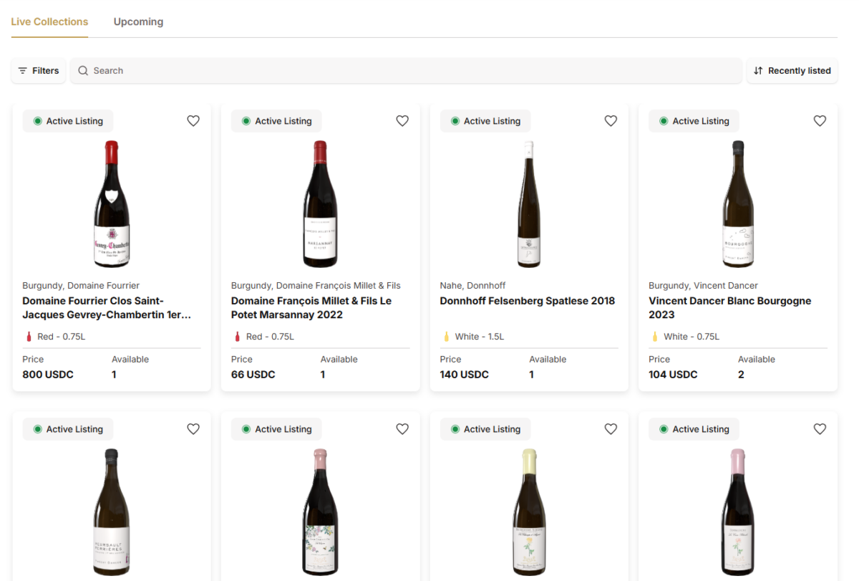Favorite the pink-capsuled bottle in the bottom row
859x581 pixels.
(820, 428)
